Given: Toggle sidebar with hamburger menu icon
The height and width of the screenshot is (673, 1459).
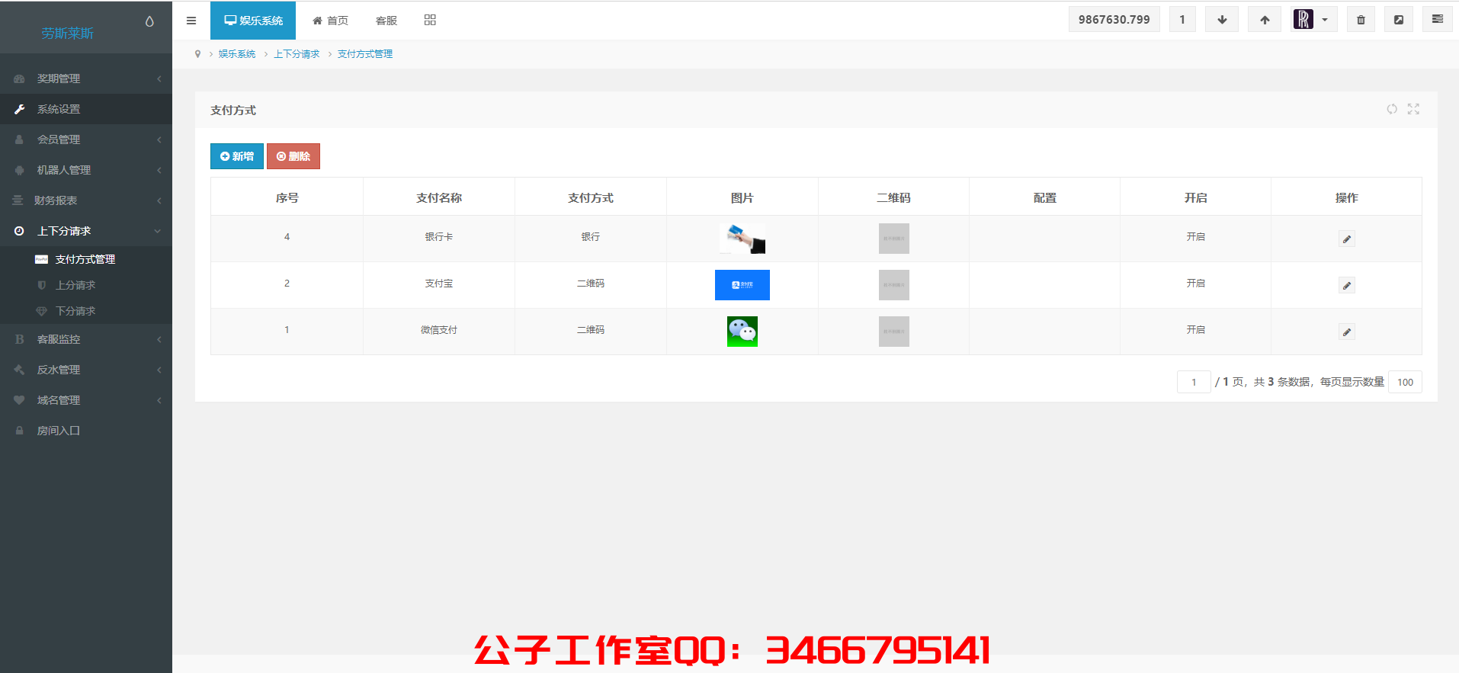Looking at the screenshot, I should (x=191, y=21).
